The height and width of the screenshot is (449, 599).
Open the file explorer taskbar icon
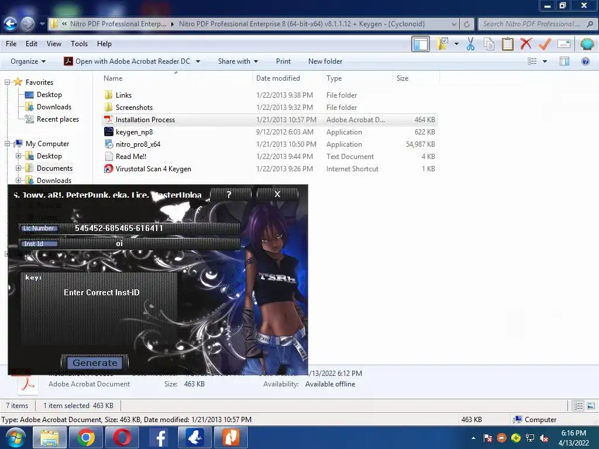50,437
